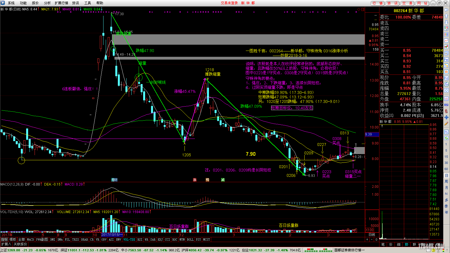Select the VOL-TDX indicator tab
Screen dimensions: 450x253
pyautogui.click(x=129, y=240)
